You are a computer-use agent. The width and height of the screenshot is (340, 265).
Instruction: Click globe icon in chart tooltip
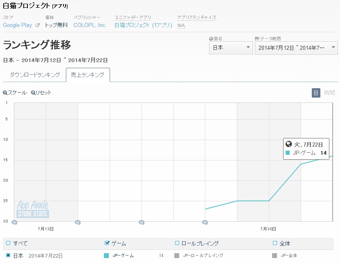288,144
